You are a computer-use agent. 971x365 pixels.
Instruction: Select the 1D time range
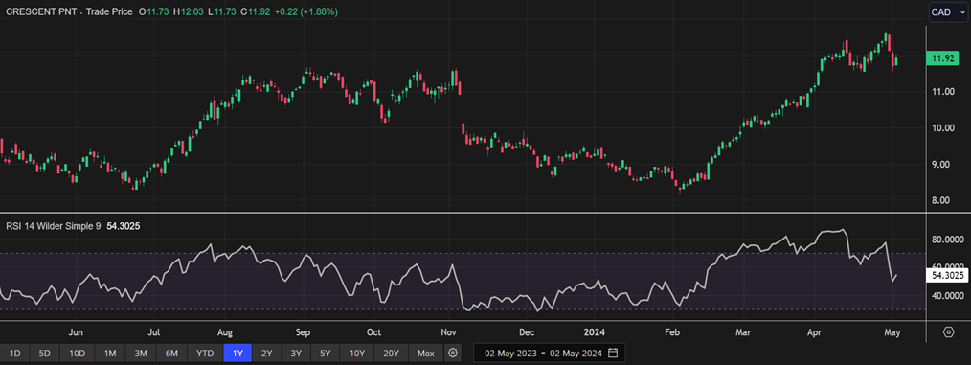15,354
